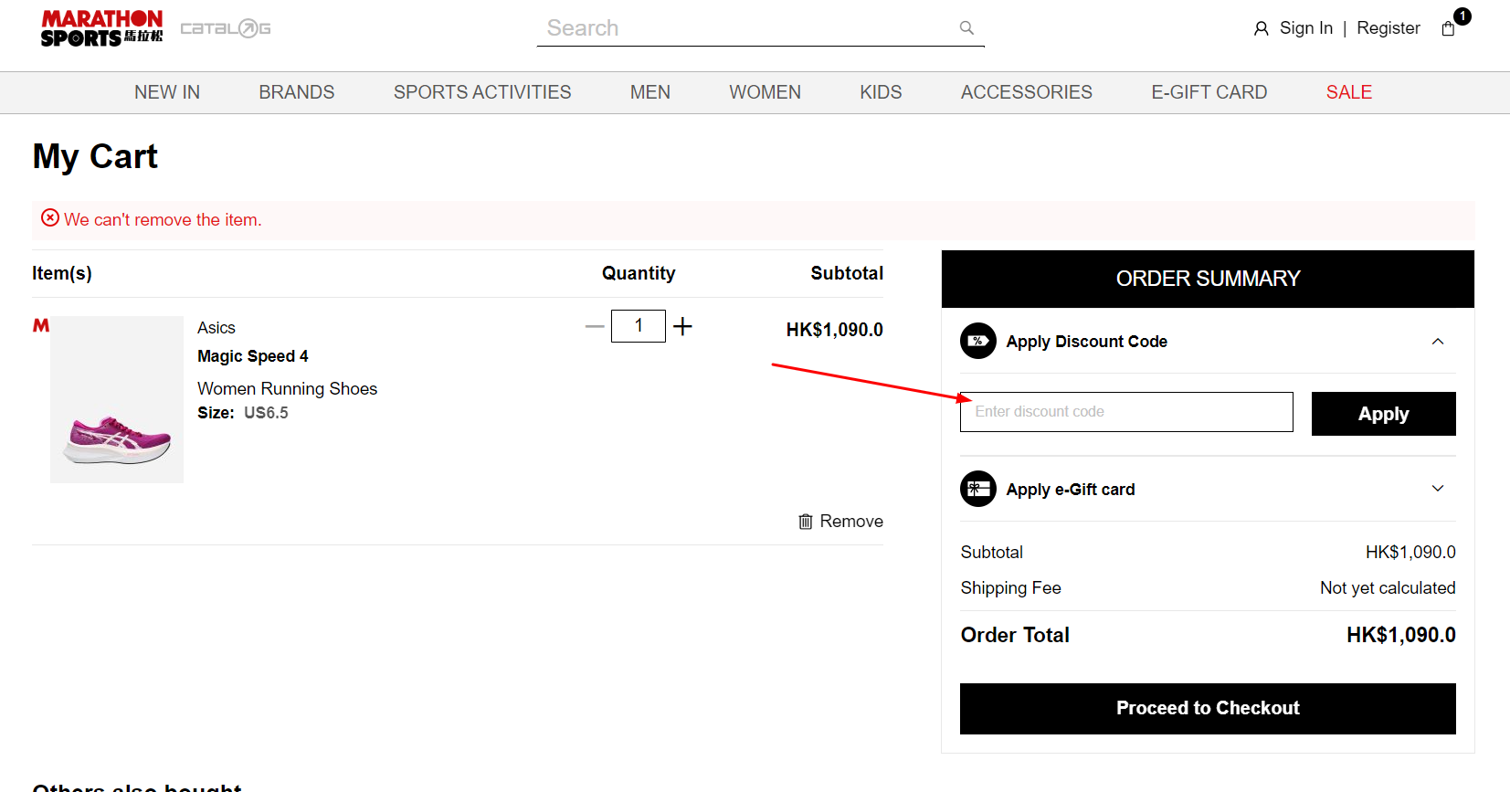The image size is (1510, 792).
Task: Click the Apply Discount Code heading
Action: click(1087, 342)
